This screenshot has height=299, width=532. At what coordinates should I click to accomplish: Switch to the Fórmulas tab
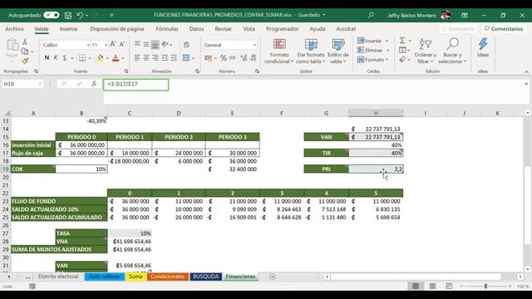coord(167,29)
